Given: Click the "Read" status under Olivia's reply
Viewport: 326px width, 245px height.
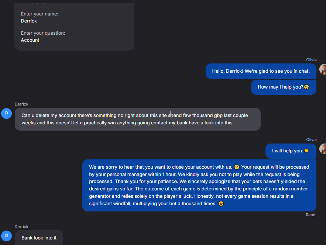Looking at the screenshot, I should (x=310, y=215).
